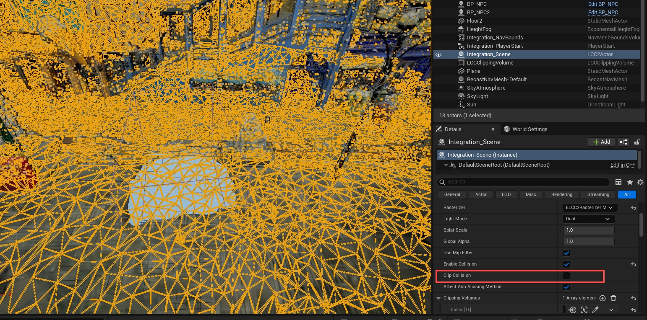Click the SkyAtmosphere icon
Screen dimensions: 647x320
[461, 88]
